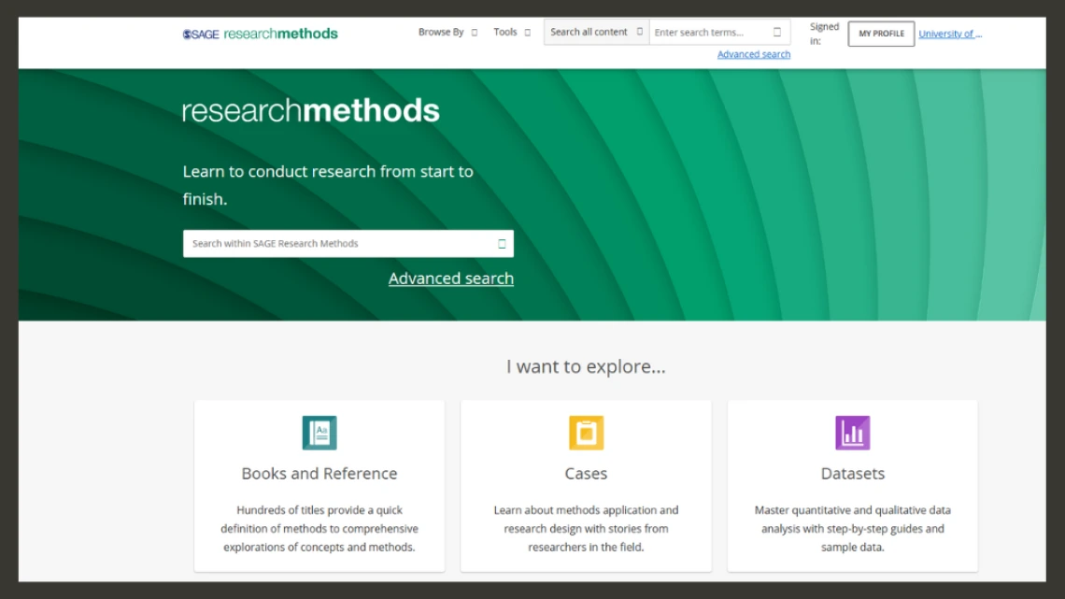Open the Cases heading
Screen dimensions: 1065x599
click(x=586, y=474)
